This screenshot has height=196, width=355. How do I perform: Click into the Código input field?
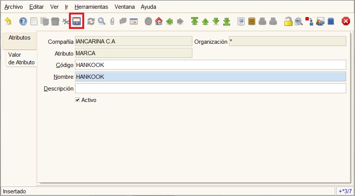point(211,65)
